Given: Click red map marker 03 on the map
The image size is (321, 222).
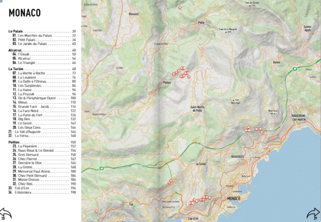Looking at the screenshot, I should pos(256,129).
